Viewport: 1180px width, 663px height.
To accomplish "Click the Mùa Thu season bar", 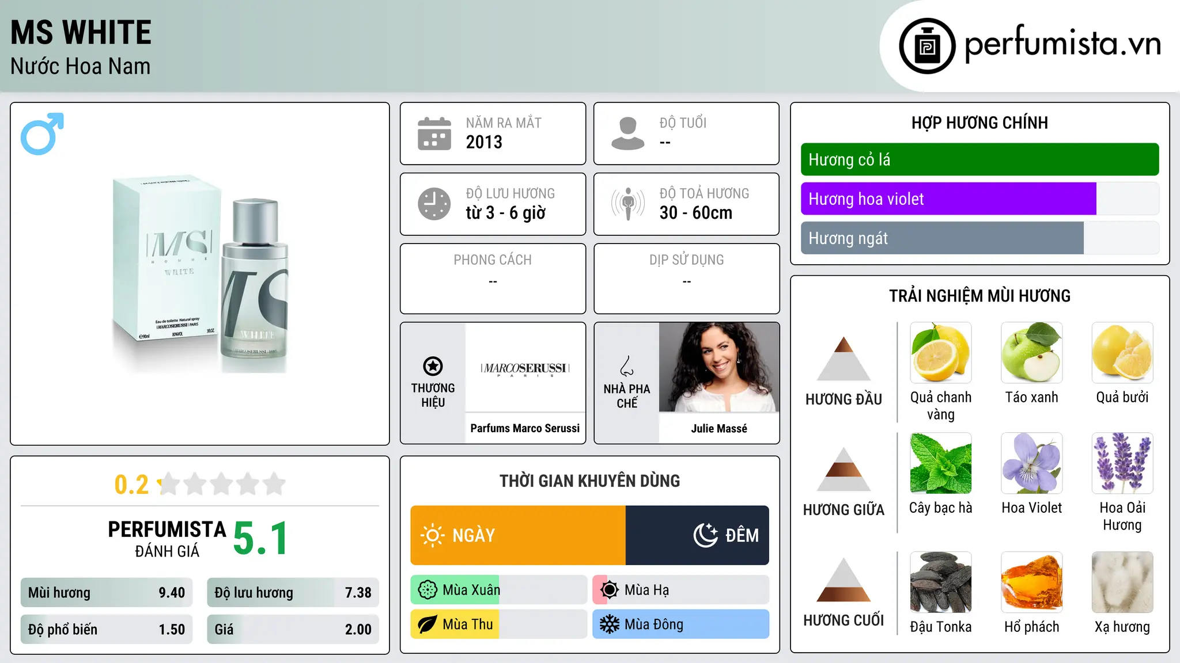I will tap(499, 624).
